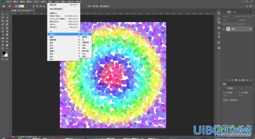255x139 pixels.
Task: Select the Brush tool
Action: click(x=3, y=28)
